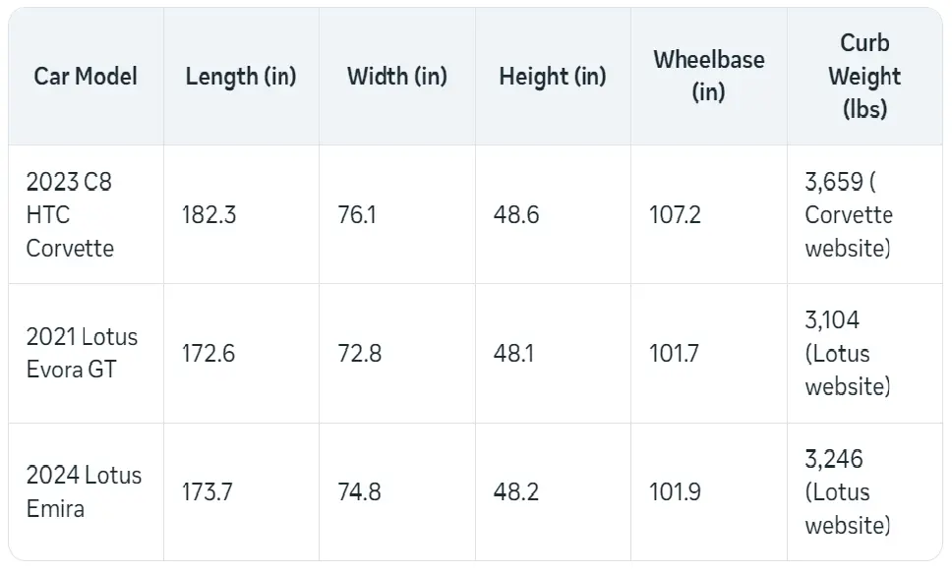Viewport: 952px width, 573px height.
Task: Click the Car Model column header
Action: point(86,77)
